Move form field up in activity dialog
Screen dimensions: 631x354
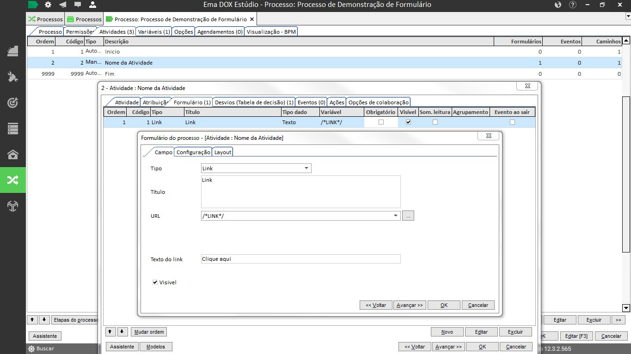click(110, 332)
